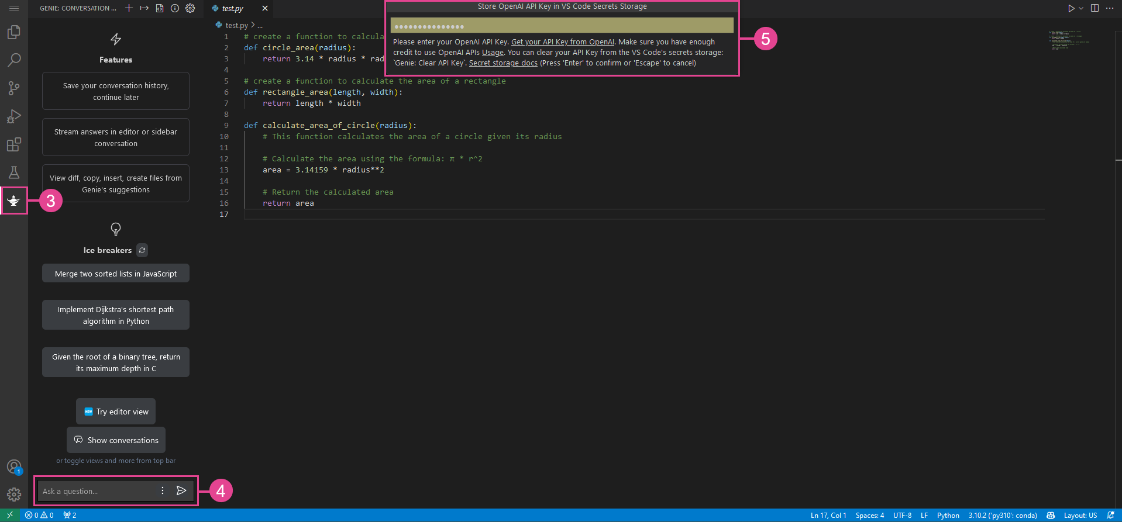Change language mode Python in status bar
1122x522 pixels.
pos(948,515)
